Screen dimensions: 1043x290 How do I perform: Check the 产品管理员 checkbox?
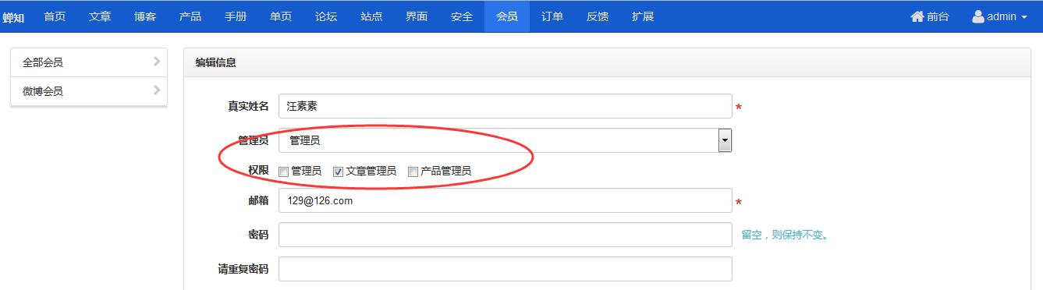click(413, 172)
